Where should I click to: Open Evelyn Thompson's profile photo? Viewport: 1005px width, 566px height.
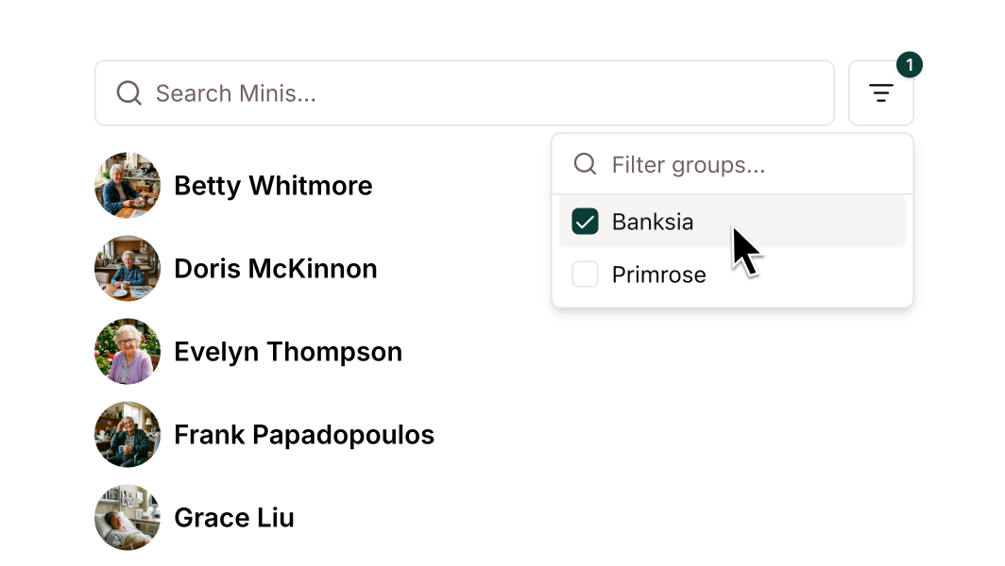click(128, 352)
